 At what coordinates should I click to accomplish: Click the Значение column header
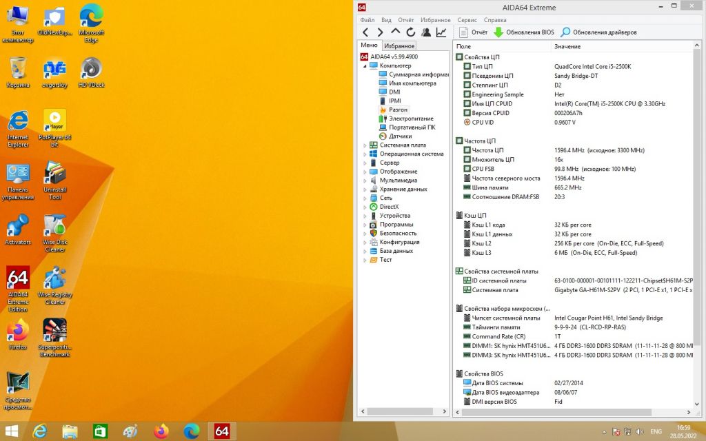[x=623, y=46]
